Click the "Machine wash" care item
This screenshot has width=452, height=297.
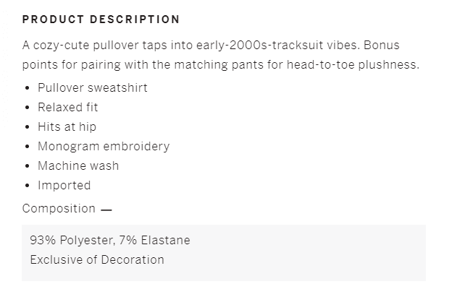78,166
